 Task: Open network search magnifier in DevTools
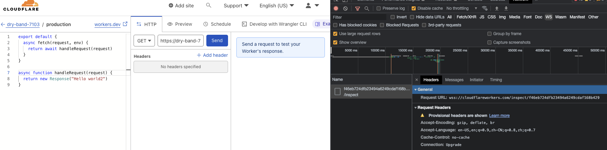[x=367, y=8]
